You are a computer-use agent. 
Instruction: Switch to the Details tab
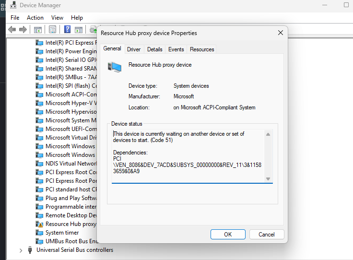click(x=154, y=49)
